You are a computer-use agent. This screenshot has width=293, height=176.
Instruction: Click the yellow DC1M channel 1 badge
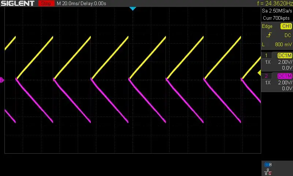[x=285, y=55]
